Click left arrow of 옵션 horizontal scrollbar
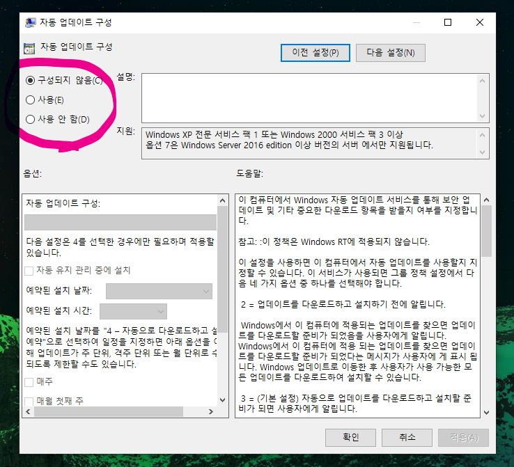The image size is (514, 467). [x=28, y=411]
